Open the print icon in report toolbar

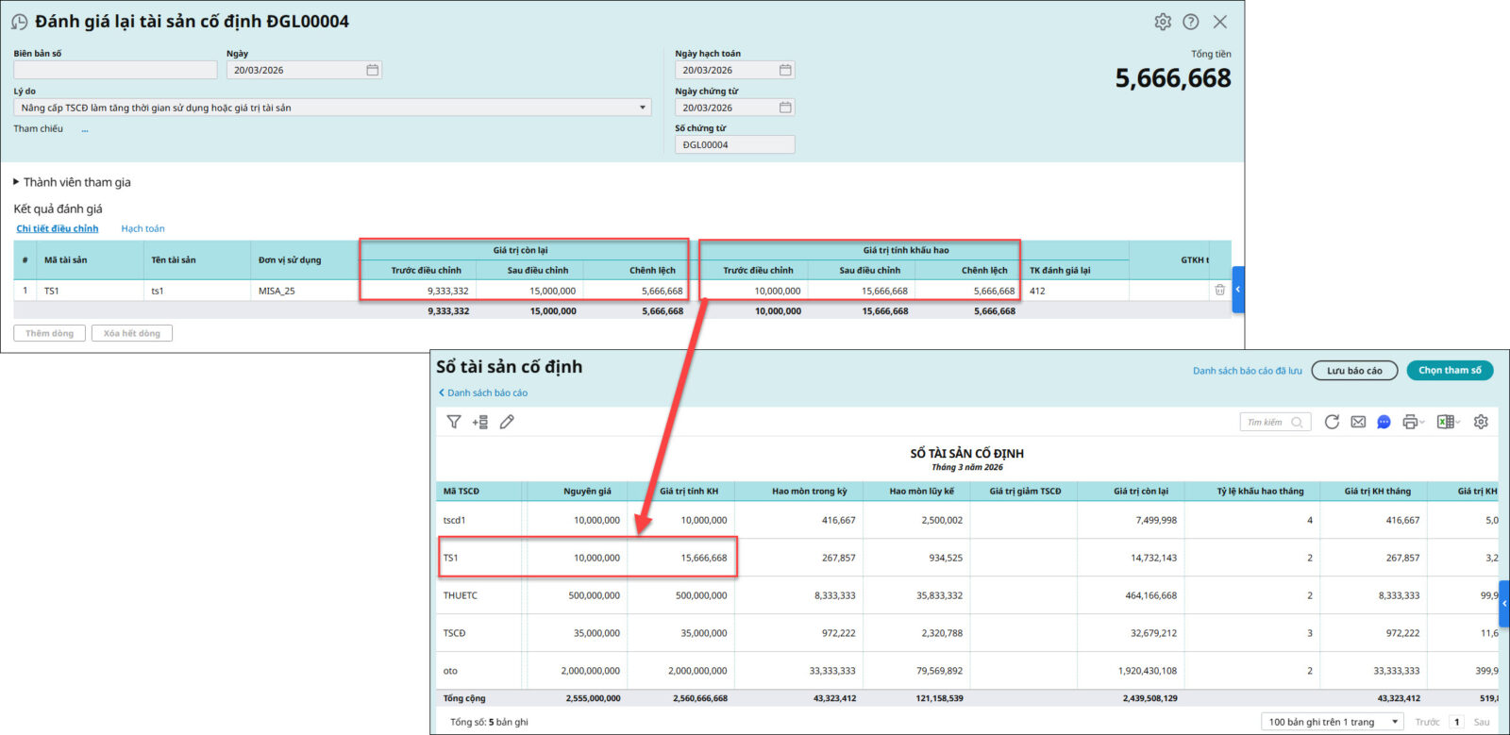click(x=1410, y=422)
